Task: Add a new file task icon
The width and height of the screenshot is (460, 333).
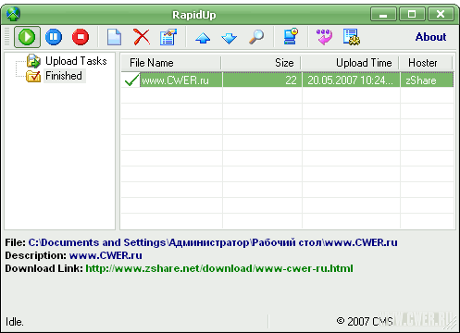Action: click(x=114, y=37)
